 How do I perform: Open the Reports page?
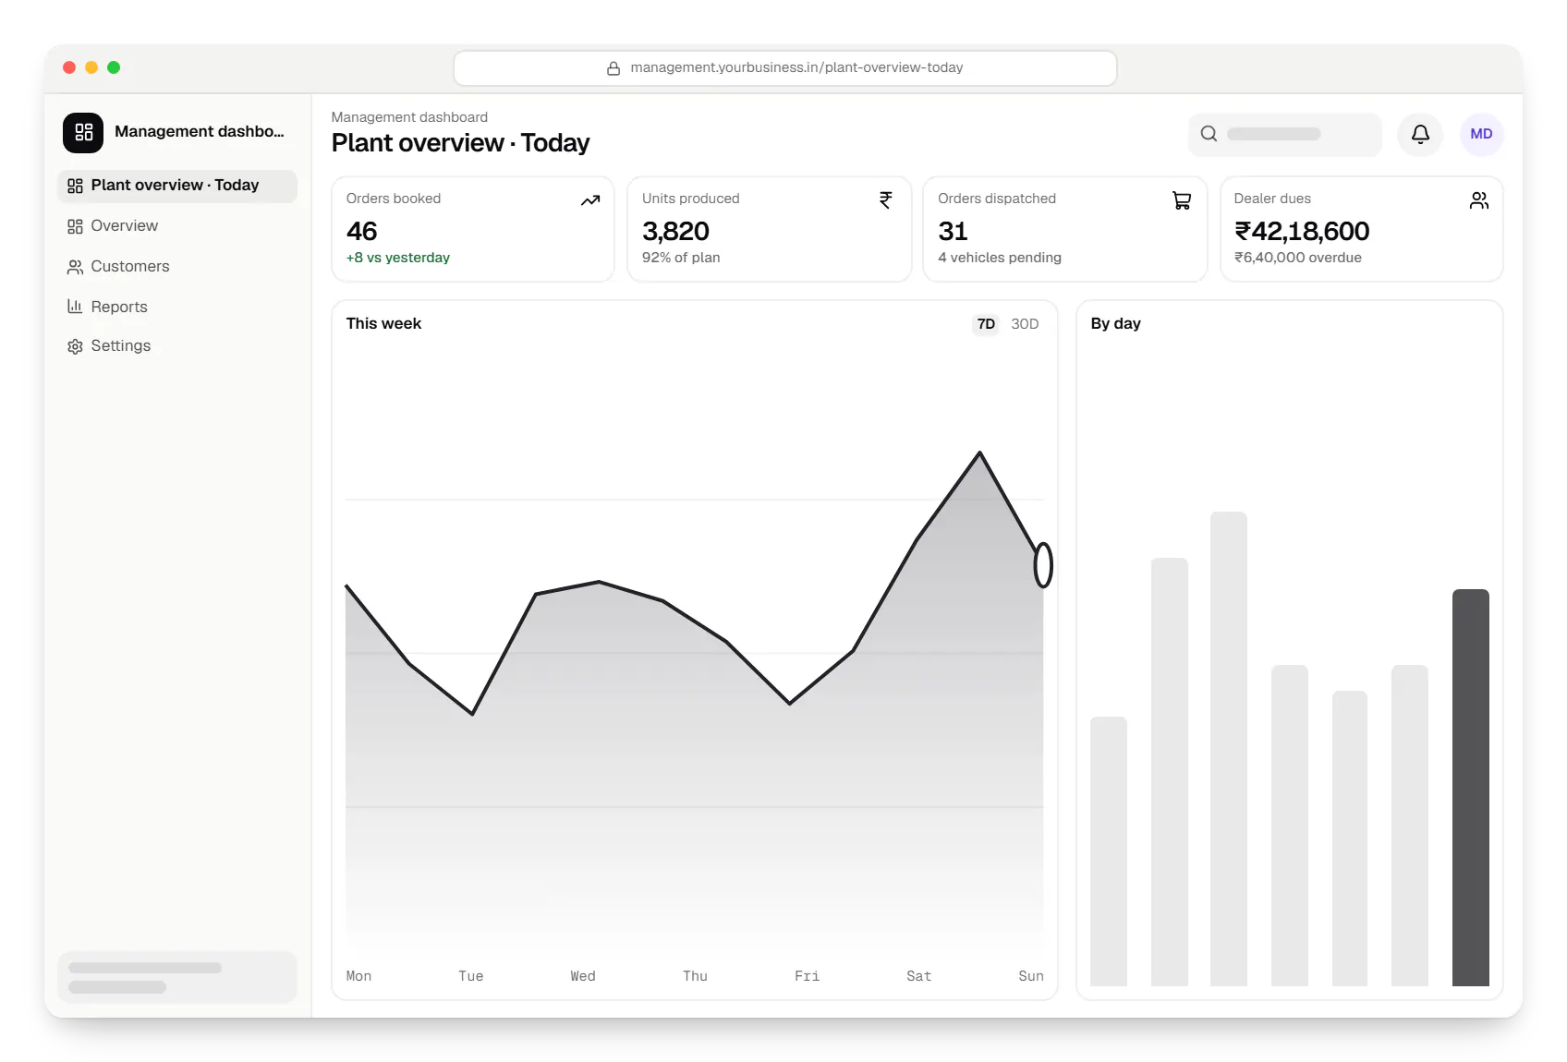tap(177, 307)
